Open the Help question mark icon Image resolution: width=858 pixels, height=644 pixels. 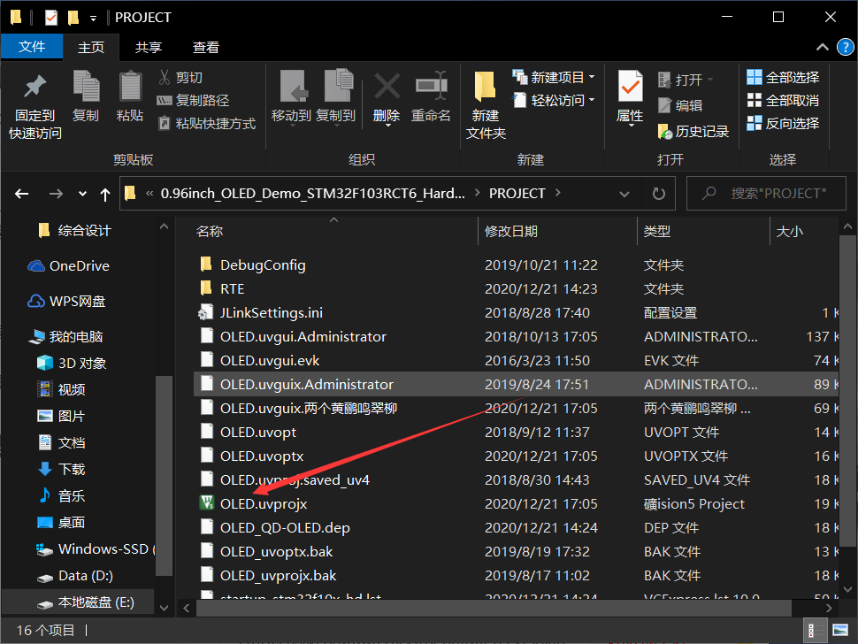pyautogui.click(x=846, y=48)
